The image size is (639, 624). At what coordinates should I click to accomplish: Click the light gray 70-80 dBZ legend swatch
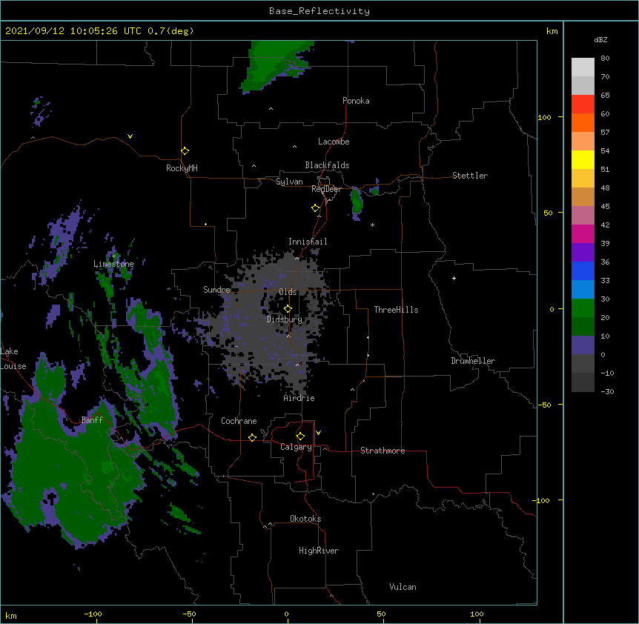click(583, 67)
